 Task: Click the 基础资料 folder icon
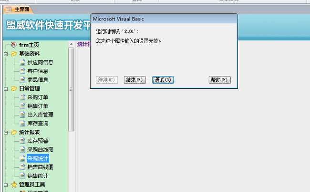point(14,54)
